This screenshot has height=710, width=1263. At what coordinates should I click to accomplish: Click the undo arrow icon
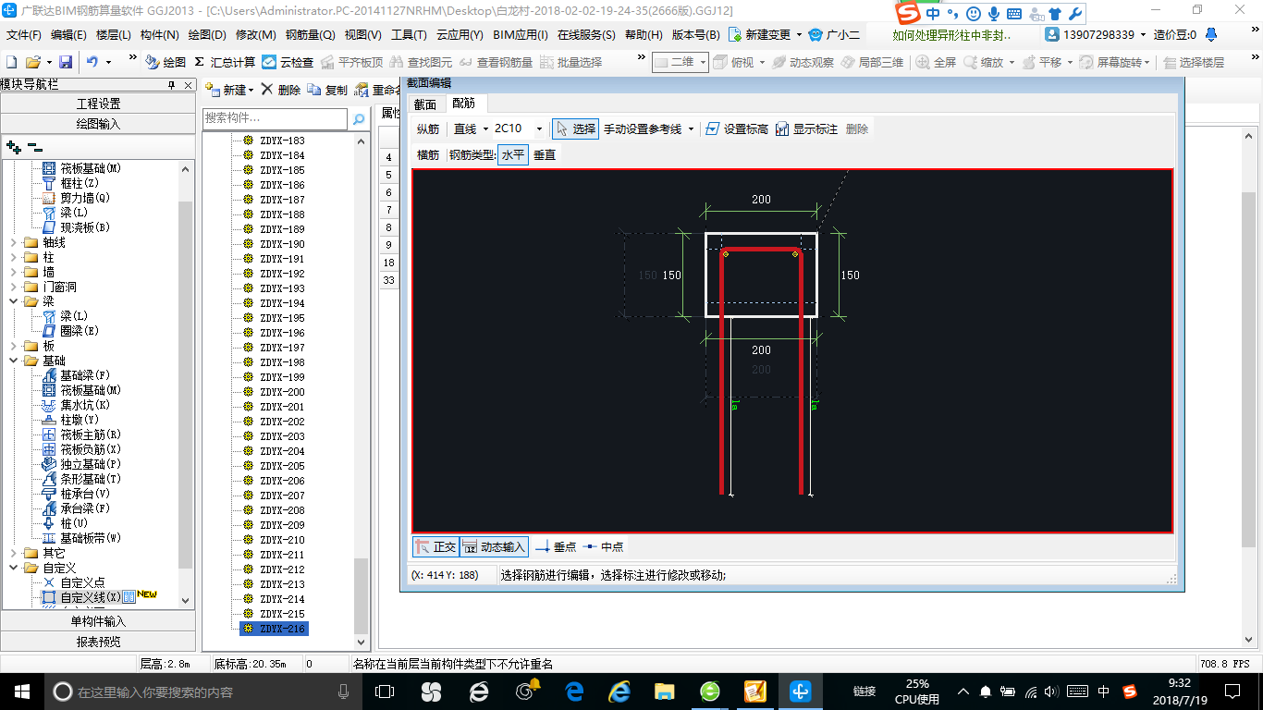pyautogui.click(x=92, y=62)
